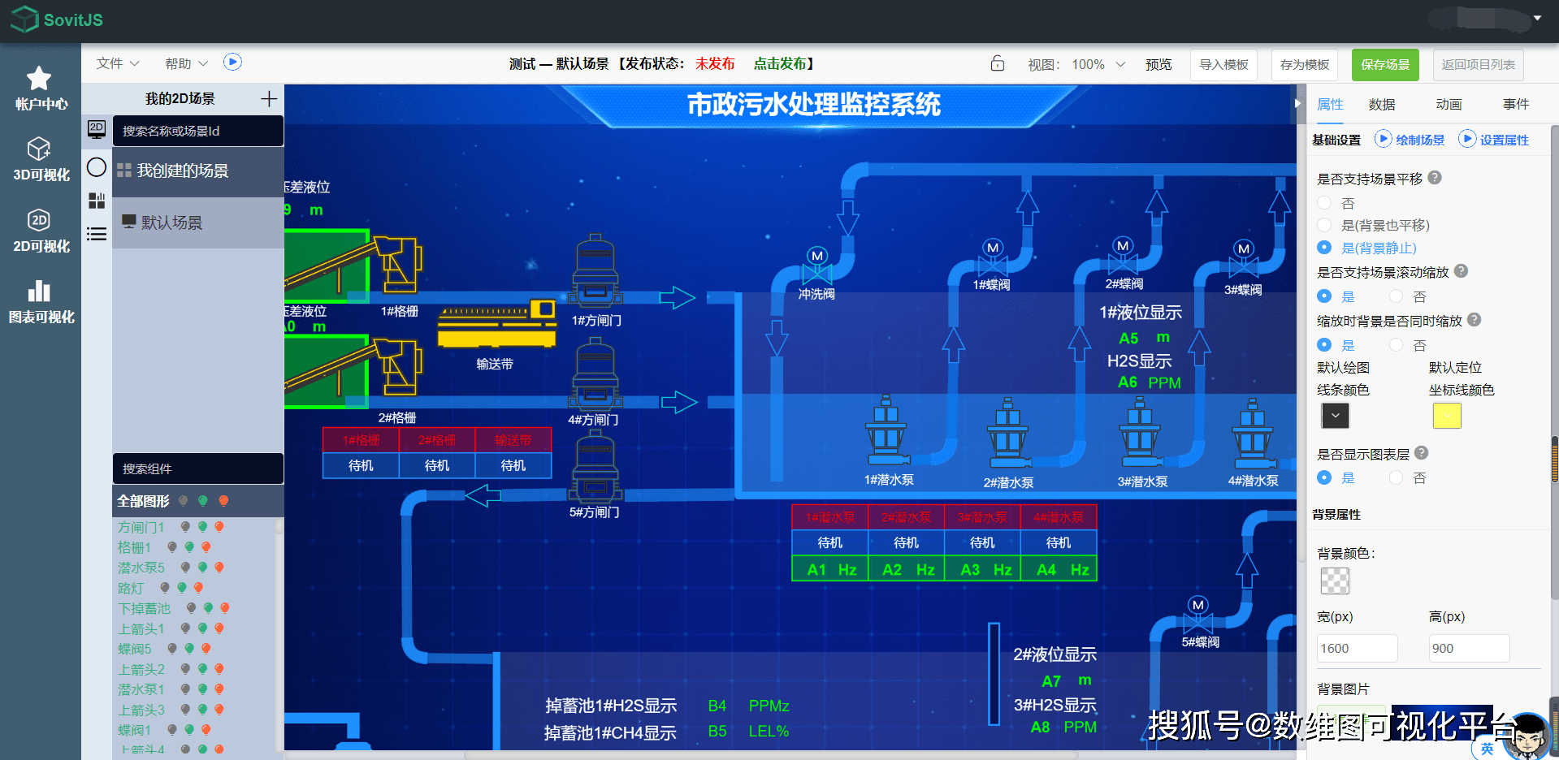Open the 坐标线颜色 yellow color swatch
Screen dimensions: 1559x760
click(x=1446, y=416)
